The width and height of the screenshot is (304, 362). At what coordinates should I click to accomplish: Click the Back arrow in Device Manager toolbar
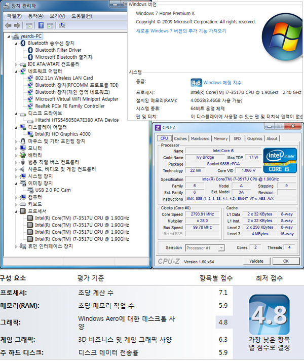pyautogui.click(x=8, y=25)
